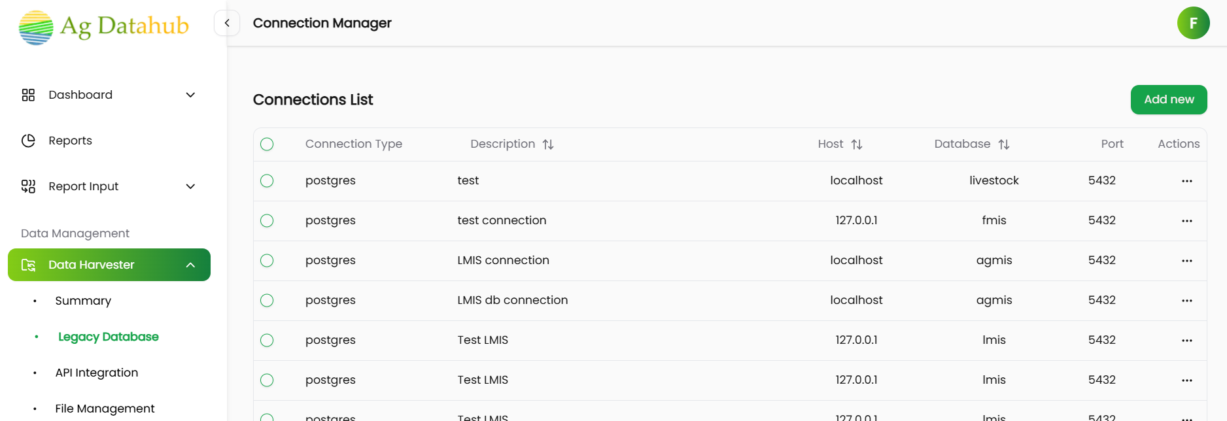Click the Port column header
The image size is (1227, 421).
click(1112, 144)
